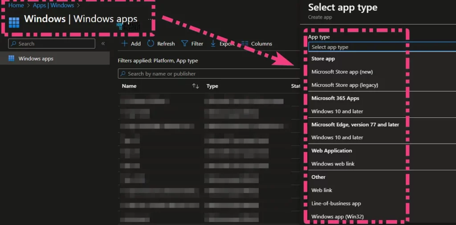Image resolution: width=456 pixels, height=225 pixels.
Task: Click the Web Application group heading
Action: [331, 151]
